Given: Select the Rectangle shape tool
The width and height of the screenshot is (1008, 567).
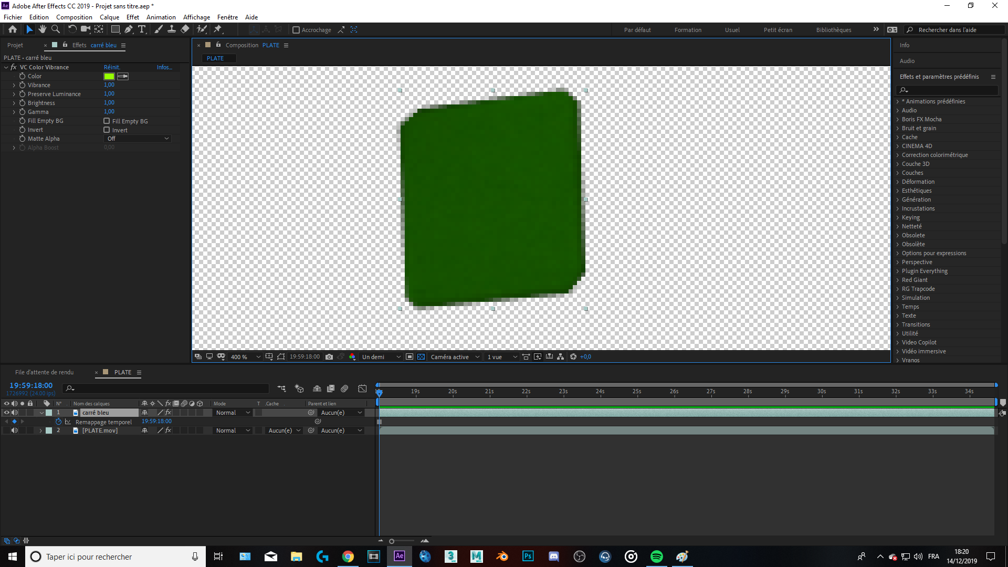Looking at the screenshot, I should (115, 29).
